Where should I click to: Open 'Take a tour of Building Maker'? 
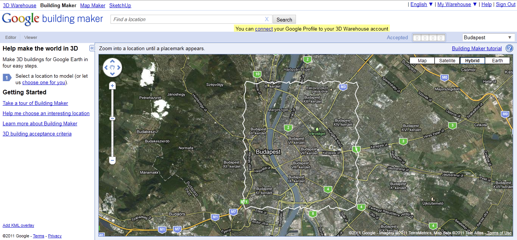35,103
